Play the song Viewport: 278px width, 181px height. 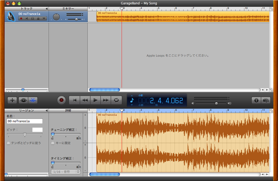[95, 100]
